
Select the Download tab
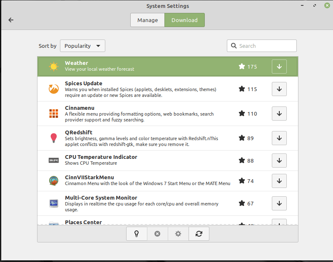point(184,20)
